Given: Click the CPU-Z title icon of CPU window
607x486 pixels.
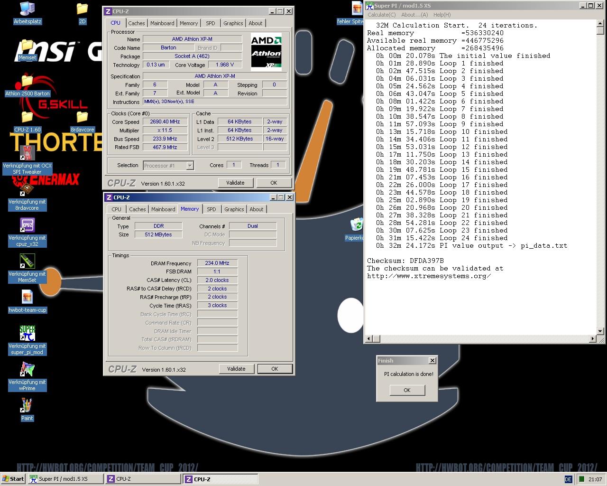Looking at the screenshot, I should (108, 11).
